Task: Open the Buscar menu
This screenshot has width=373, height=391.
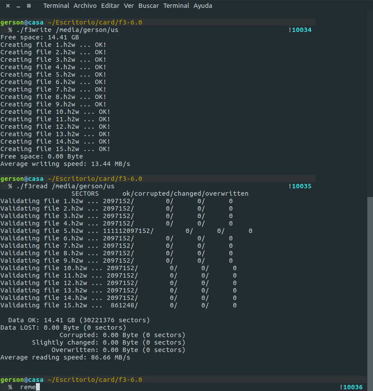Action: pos(148,6)
